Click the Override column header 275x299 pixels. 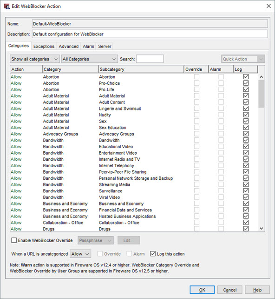tap(196, 69)
